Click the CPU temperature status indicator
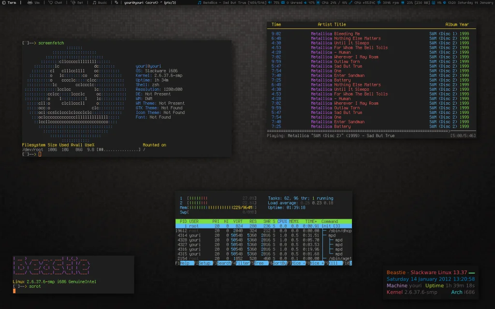Image resolution: width=495 pixels, height=309 pixels. click(x=364, y=2)
